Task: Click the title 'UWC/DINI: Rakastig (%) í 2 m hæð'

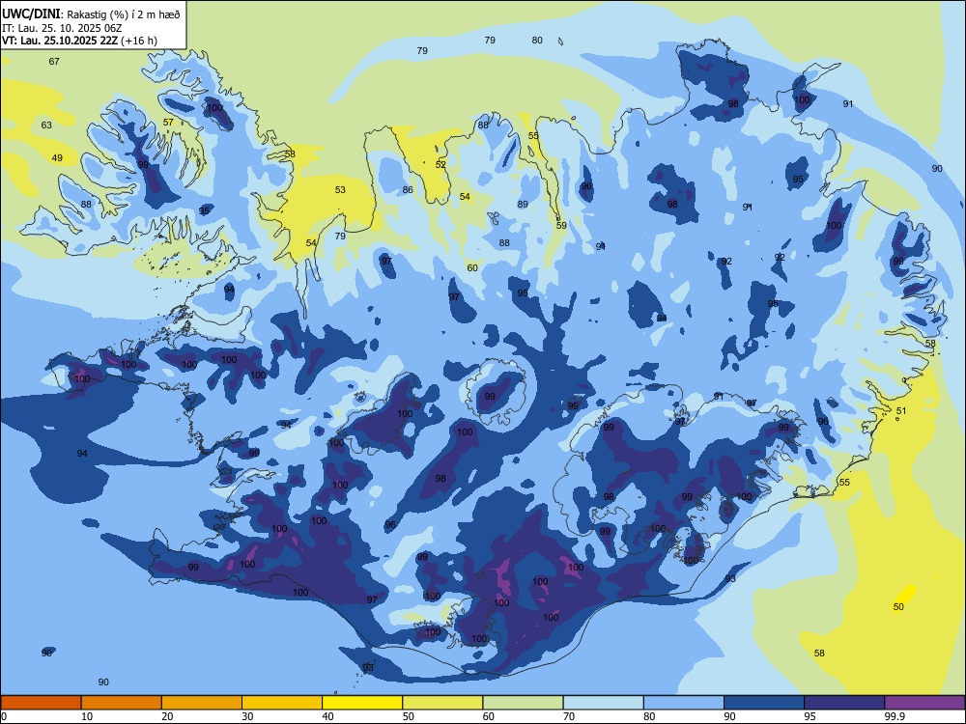Action: coord(91,14)
